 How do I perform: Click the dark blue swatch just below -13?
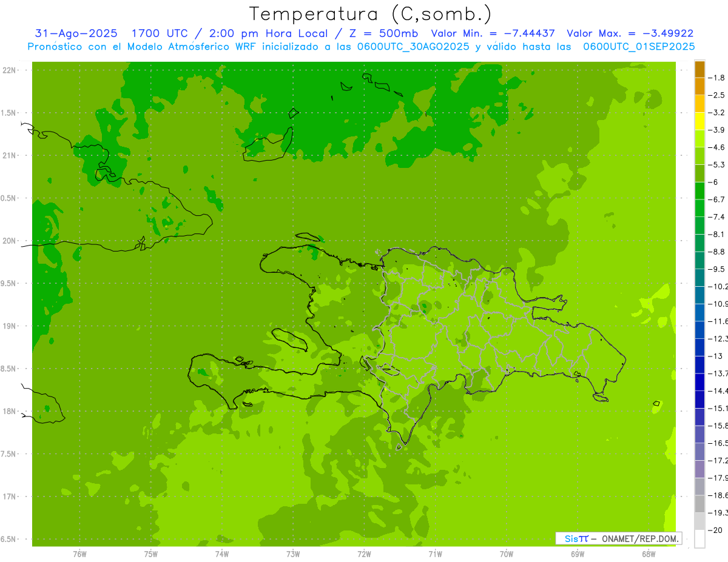click(x=699, y=364)
